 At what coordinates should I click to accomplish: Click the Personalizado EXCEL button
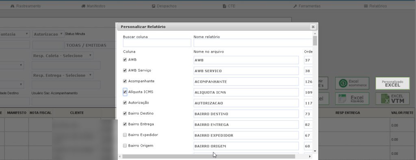392,83
